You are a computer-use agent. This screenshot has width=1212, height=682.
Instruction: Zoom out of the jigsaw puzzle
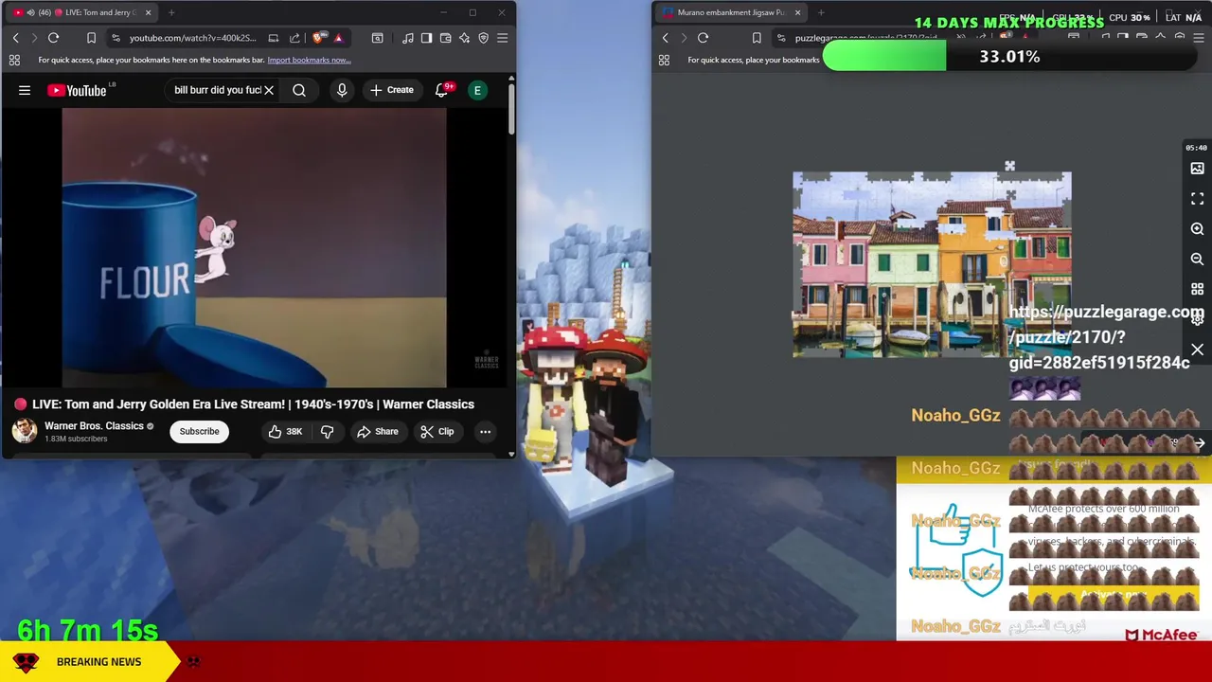point(1197,260)
